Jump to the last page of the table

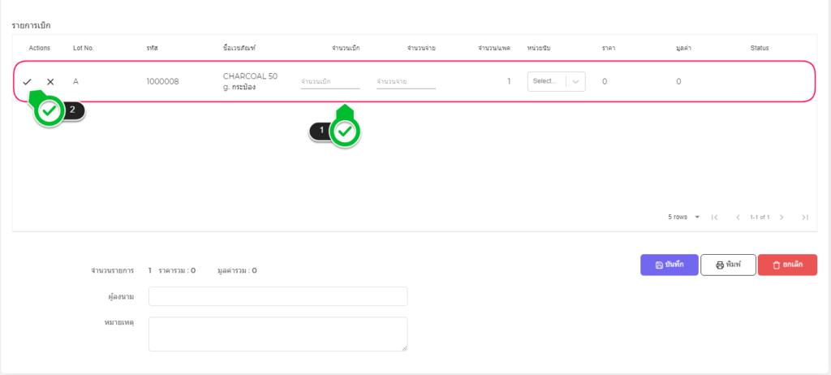click(x=804, y=218)
